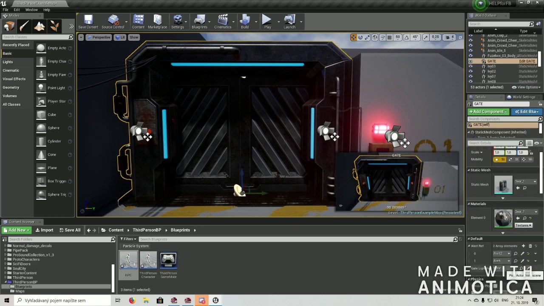544x306 pixels.
Task: Click the lock icon next to GATE name
Action: coord(540,104)
